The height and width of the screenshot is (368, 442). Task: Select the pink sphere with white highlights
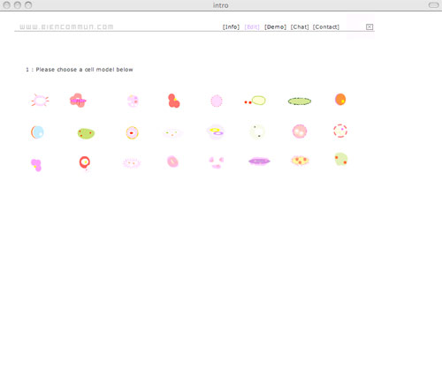click(x=300, y=131)
